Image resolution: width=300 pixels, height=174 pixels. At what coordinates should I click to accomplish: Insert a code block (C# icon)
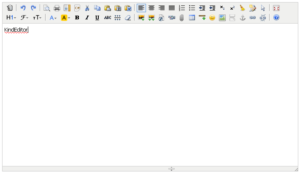77,8
